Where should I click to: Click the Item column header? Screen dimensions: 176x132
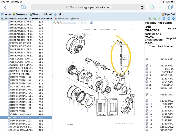pos(152,46)
